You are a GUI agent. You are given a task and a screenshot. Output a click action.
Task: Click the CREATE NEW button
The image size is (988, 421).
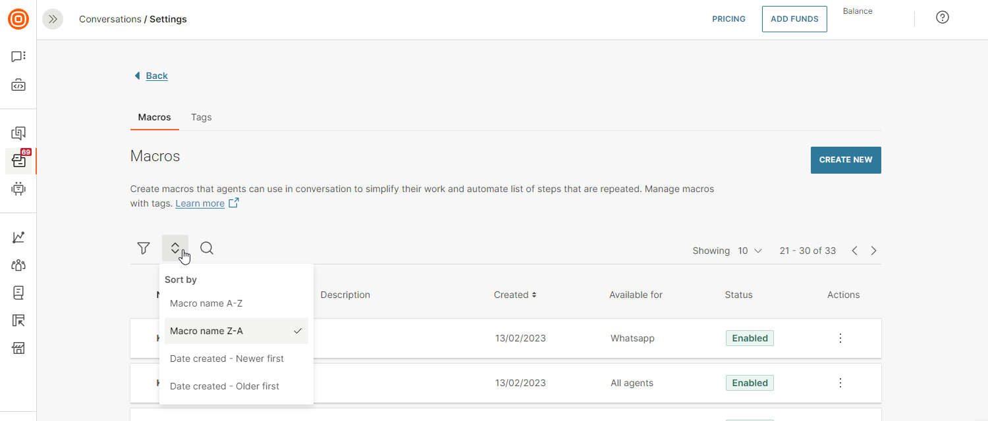[x=845, y=160]
